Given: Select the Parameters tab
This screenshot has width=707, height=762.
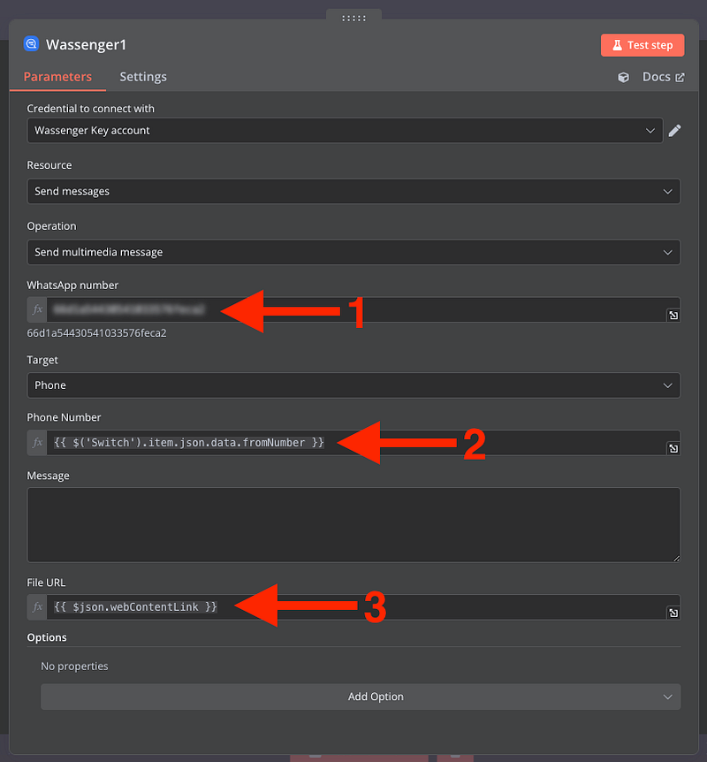Looking at the screenshot, I should pyautogui.click(x=57, y=77).
